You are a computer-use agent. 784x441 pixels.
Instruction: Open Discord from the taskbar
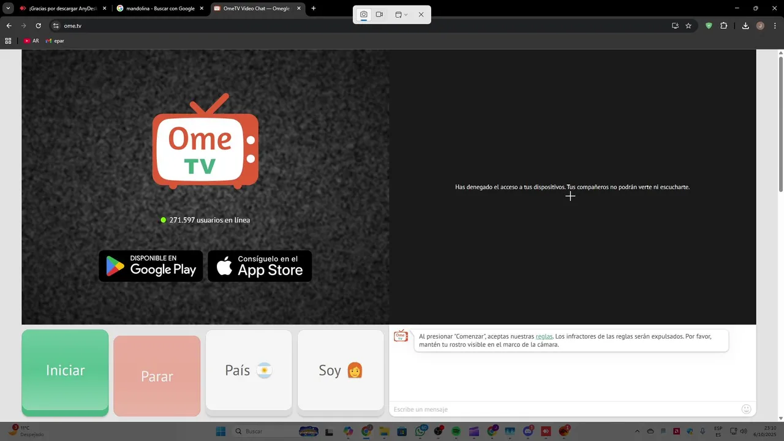pyautogui.click(x=527, y=431)
